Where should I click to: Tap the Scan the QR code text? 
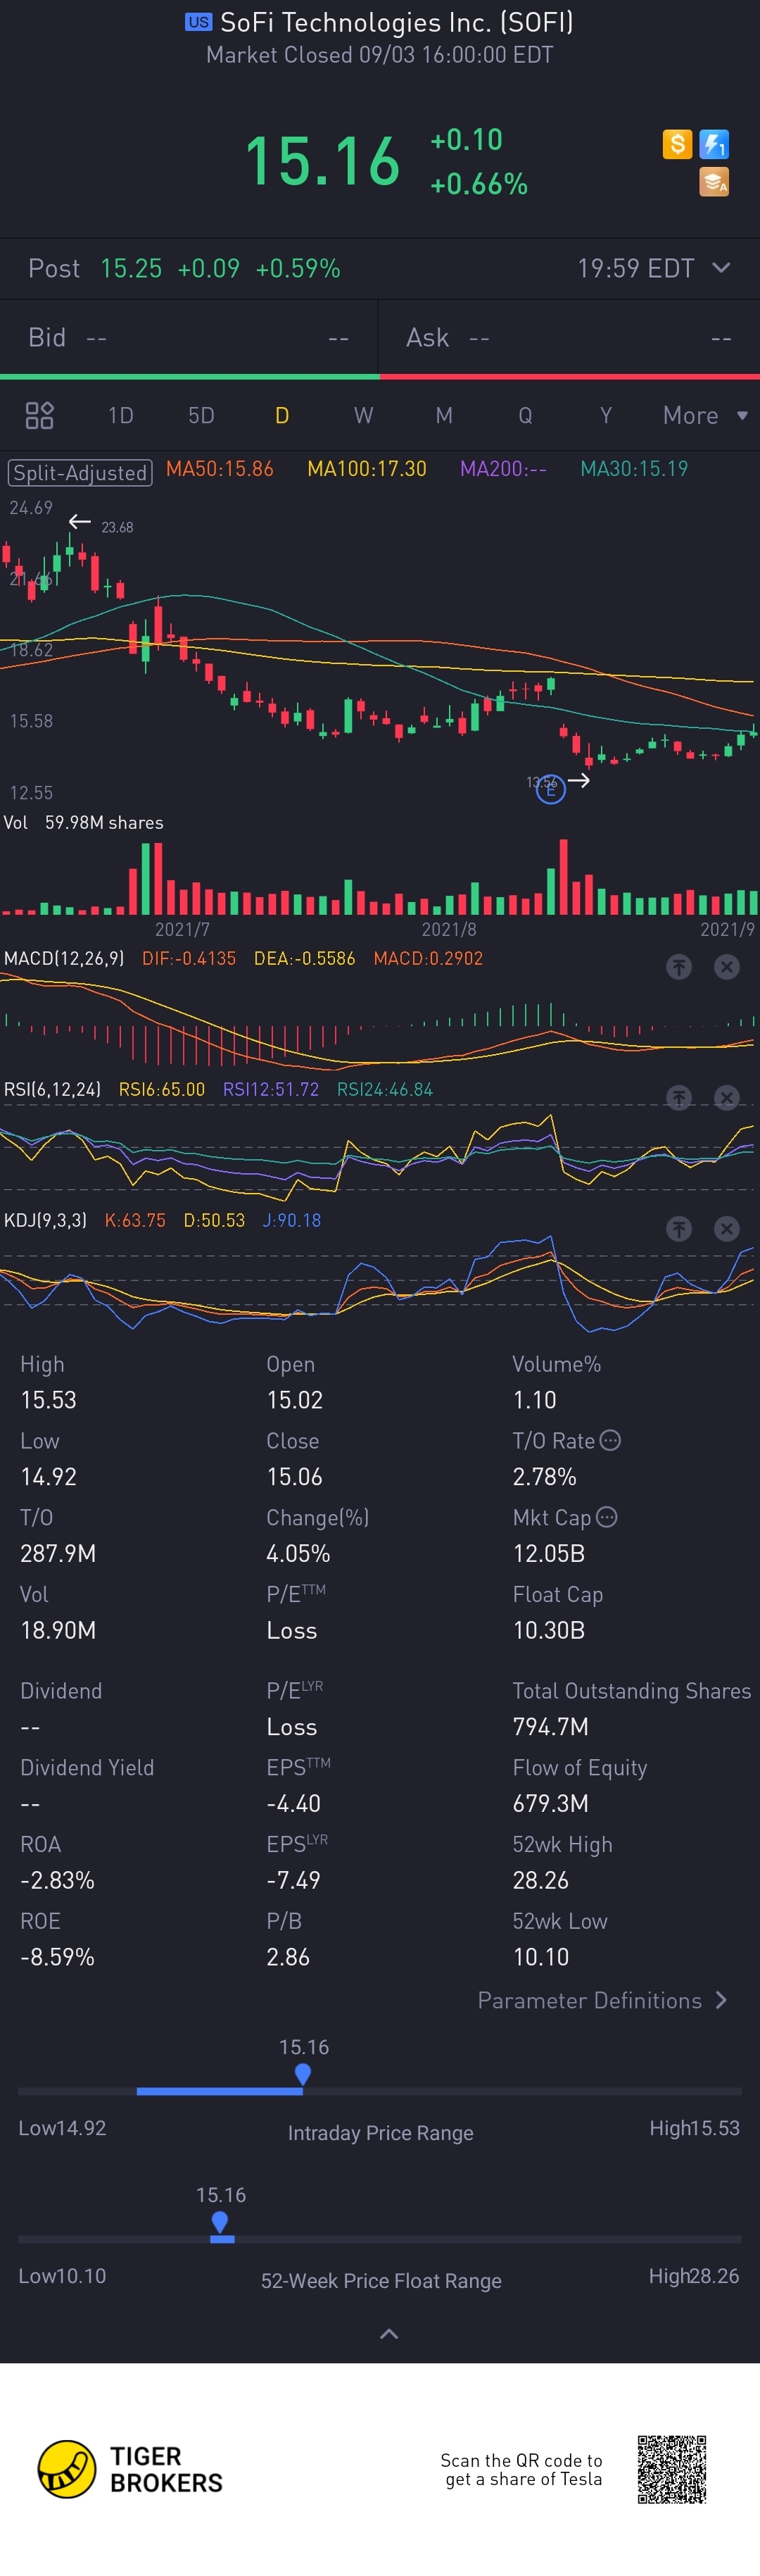(521, 2469)
